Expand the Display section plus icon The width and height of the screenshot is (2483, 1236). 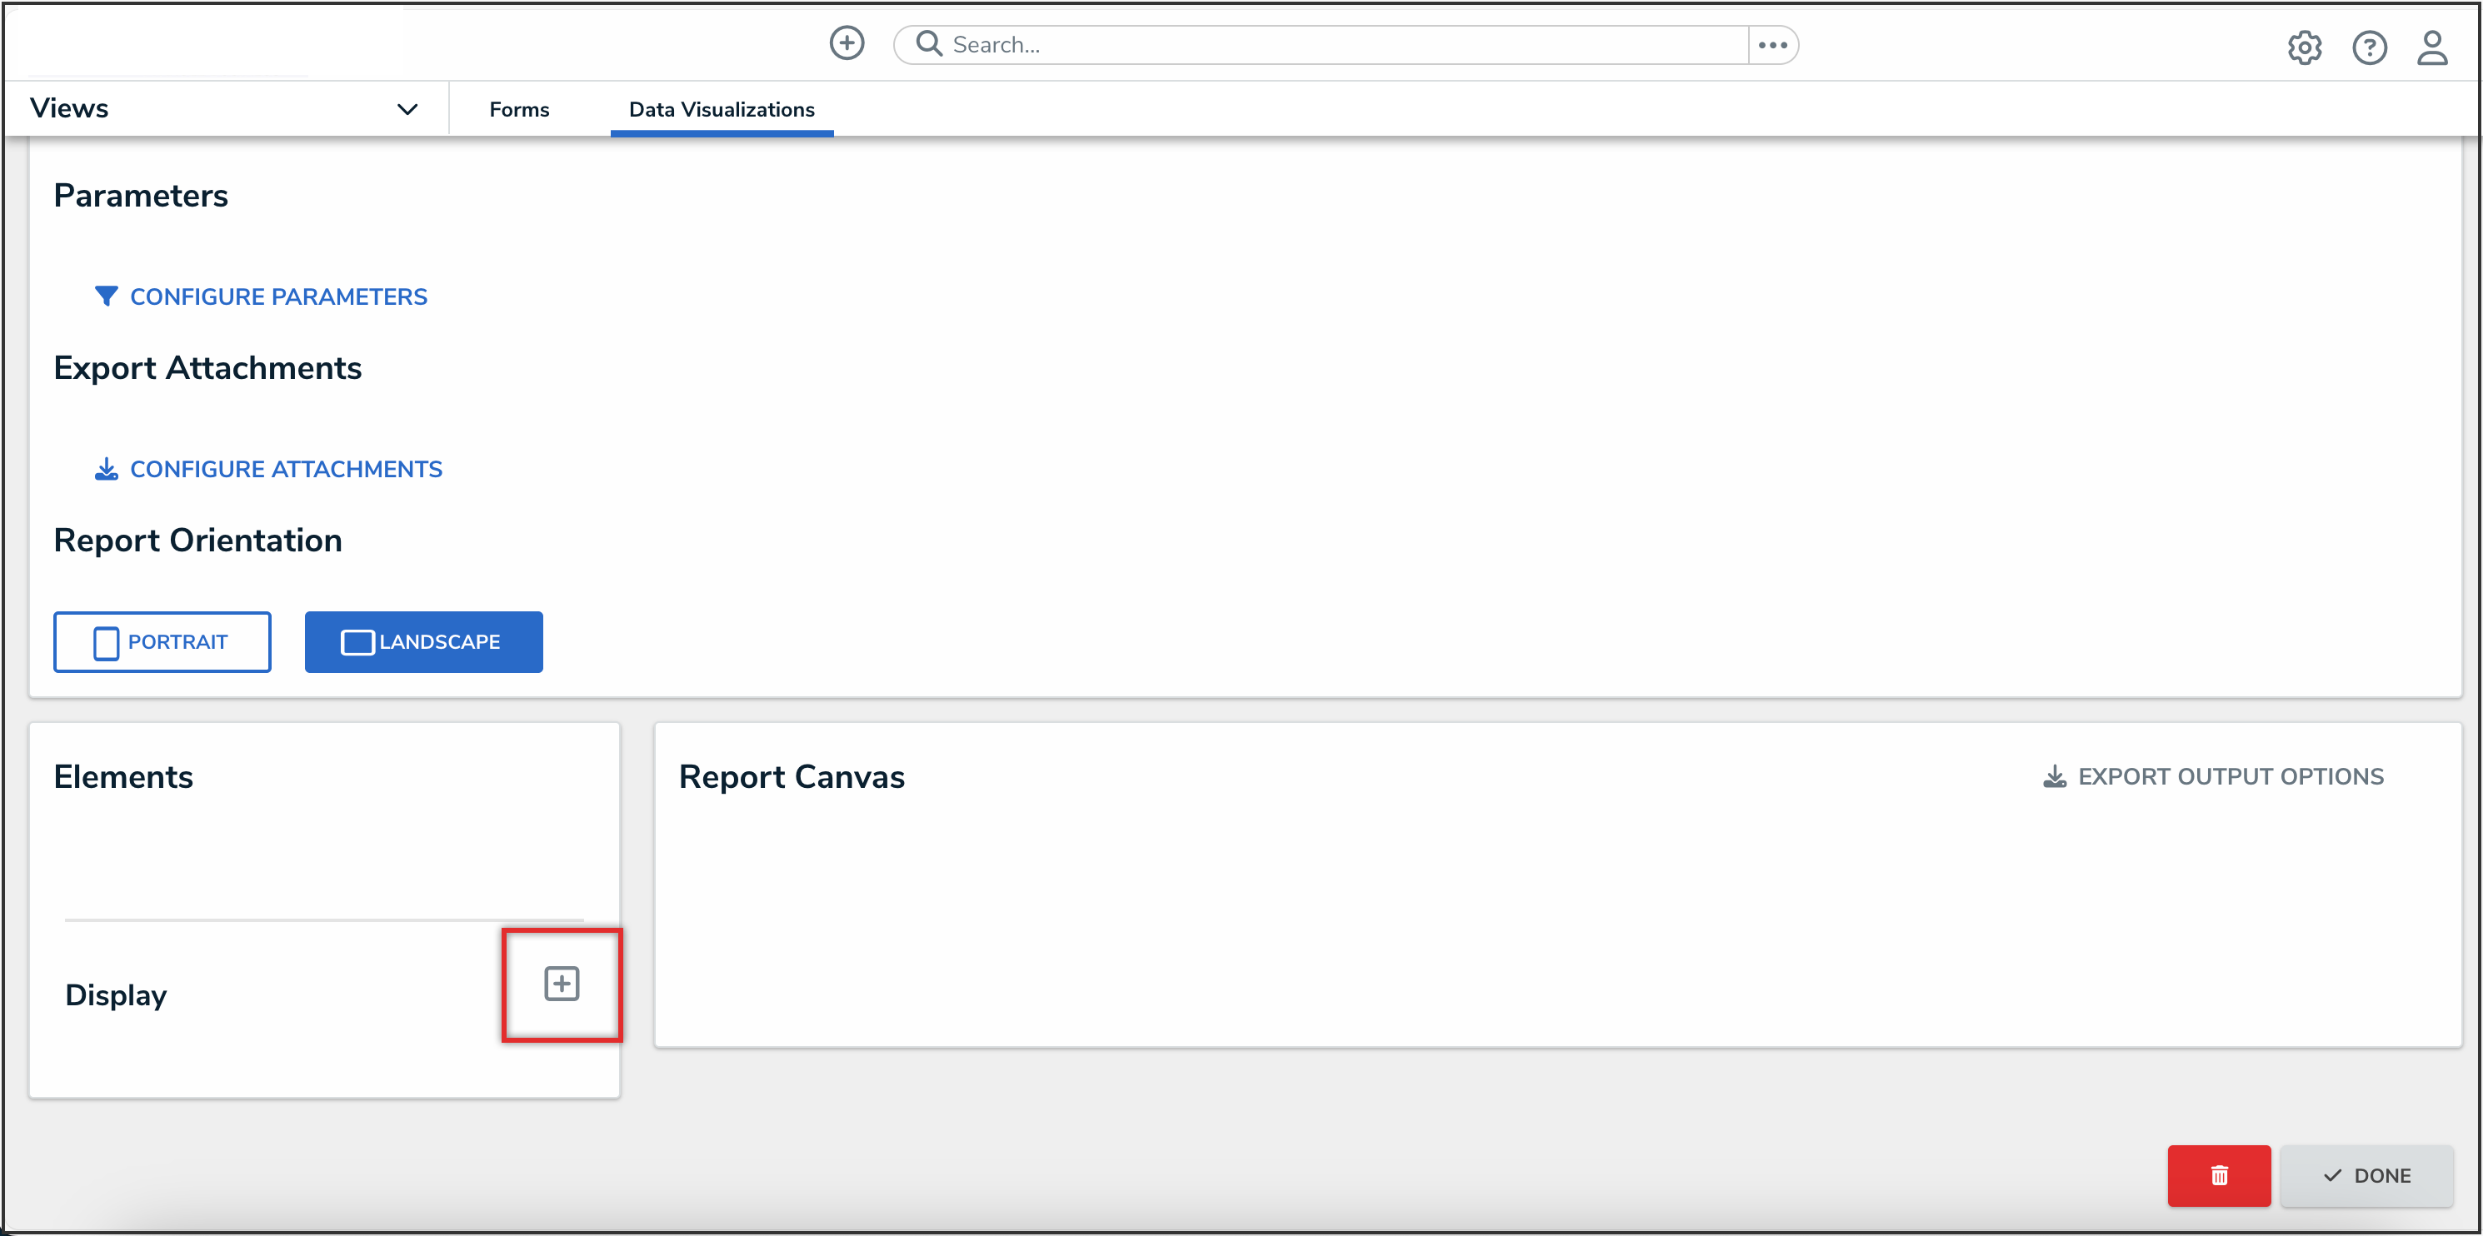point(561,984)
